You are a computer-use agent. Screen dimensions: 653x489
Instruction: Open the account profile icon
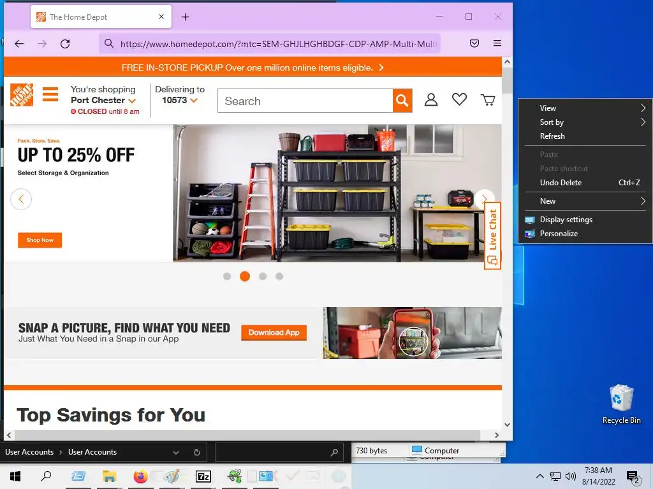(x=431, y=100)
